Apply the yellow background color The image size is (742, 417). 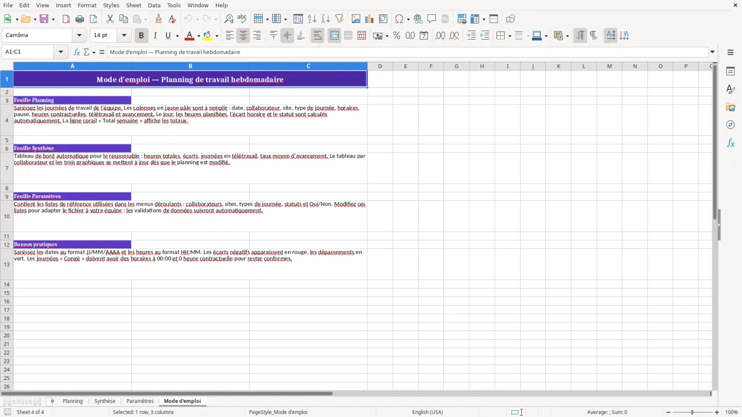tap(208, 36)
